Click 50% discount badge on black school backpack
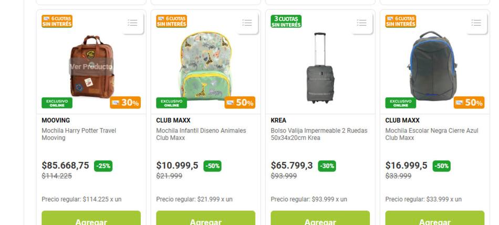Image resolution: width=499 pixels, height=225 pixels. pos(469,103)
